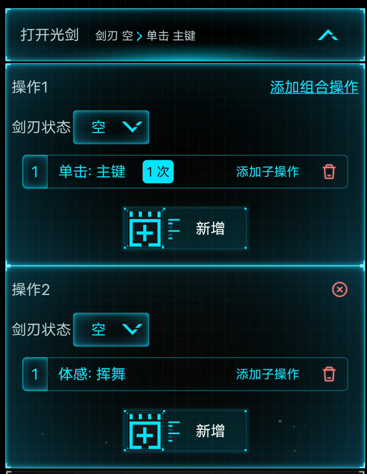
Task: Click the 打开光剑 header title
Action: [x=50, y=35]
